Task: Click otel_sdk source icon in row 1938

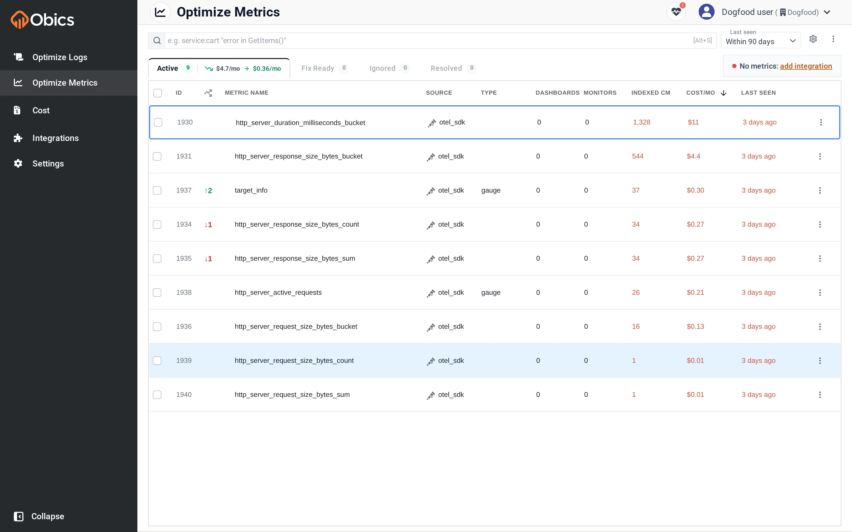Action: [431, 293]
